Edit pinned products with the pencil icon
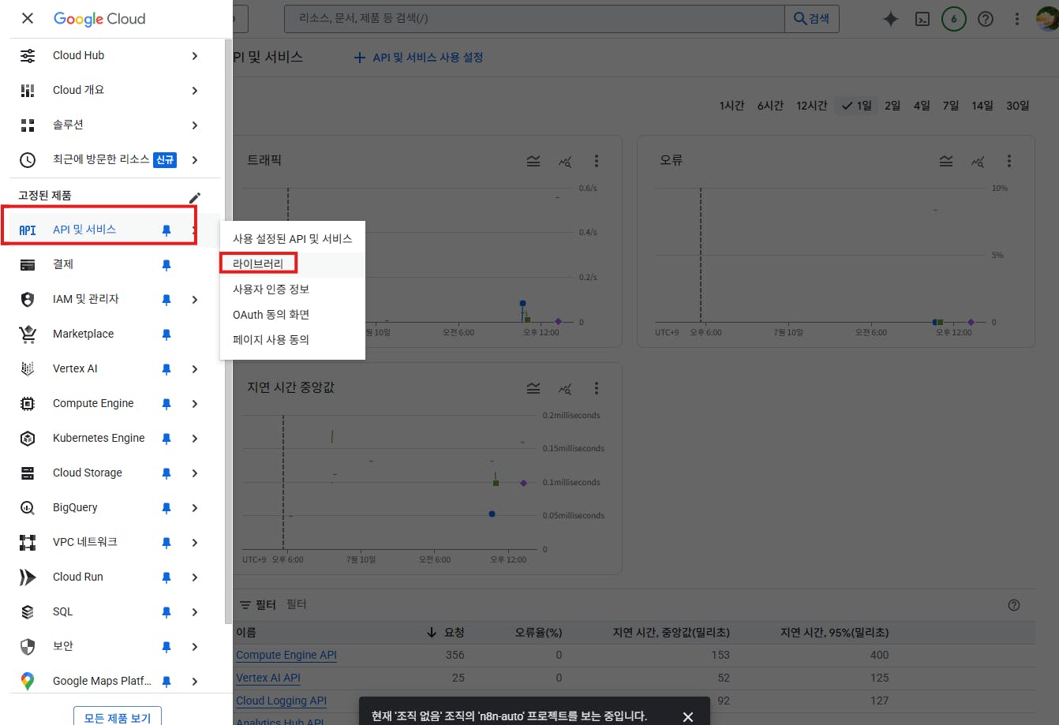 pyautogui.click(x=195, y=197)
